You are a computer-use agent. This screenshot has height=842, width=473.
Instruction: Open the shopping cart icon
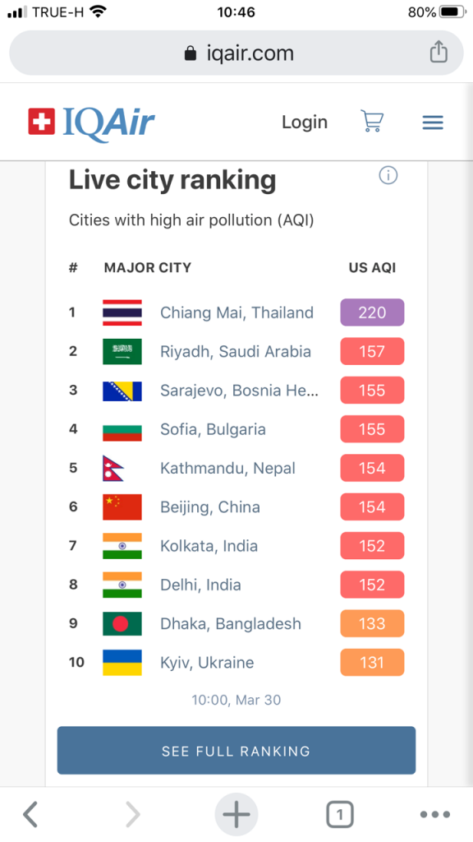[x=372, y=122]
